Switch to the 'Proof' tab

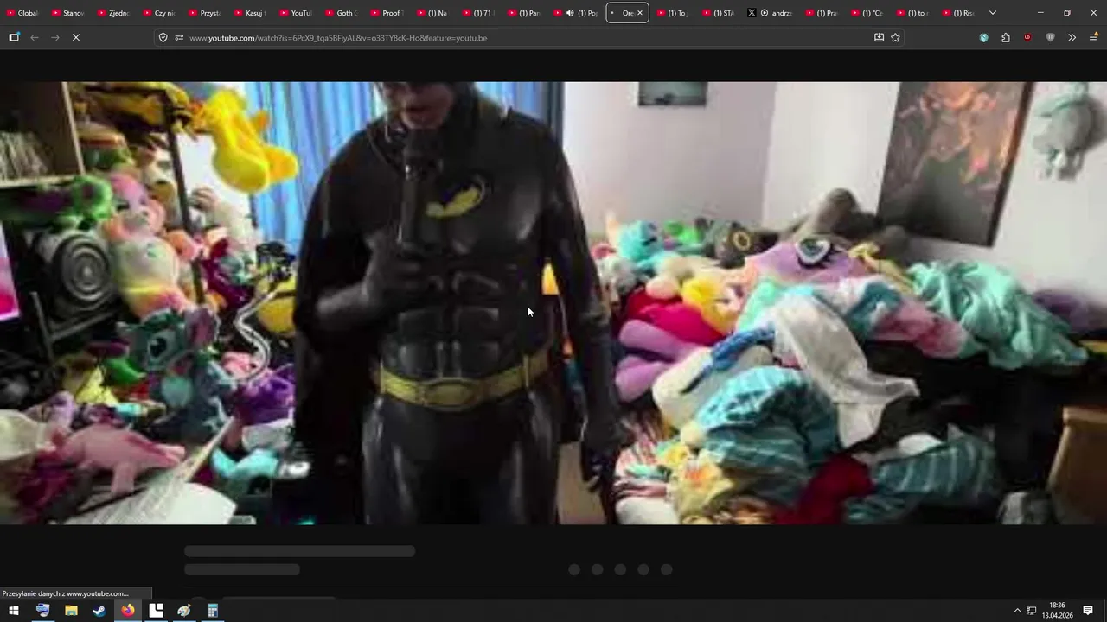click(x=389, y=13)
